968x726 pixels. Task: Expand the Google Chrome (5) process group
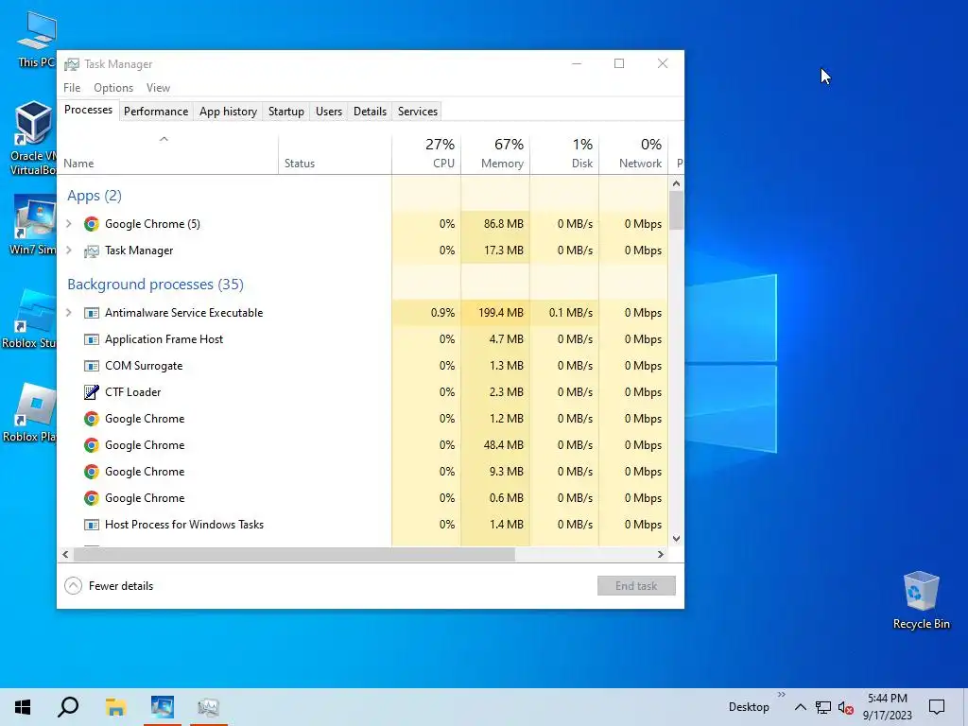(68, 224)
